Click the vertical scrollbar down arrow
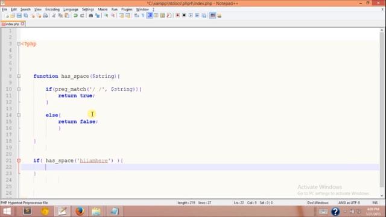The width and height of the screenshot is (386, 217). point(382,196)
